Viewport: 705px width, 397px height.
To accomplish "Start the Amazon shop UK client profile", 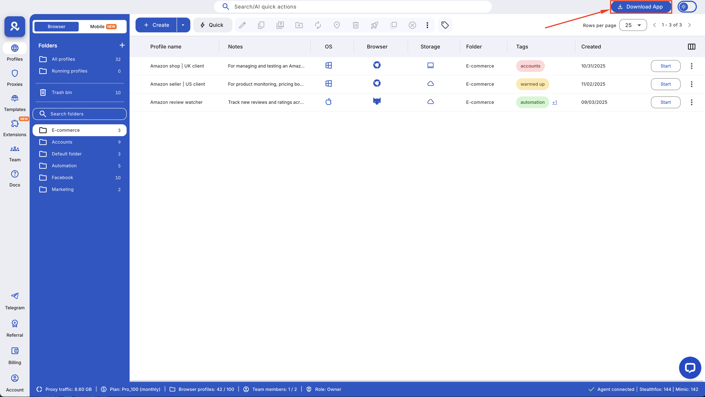I will (665, 66).
